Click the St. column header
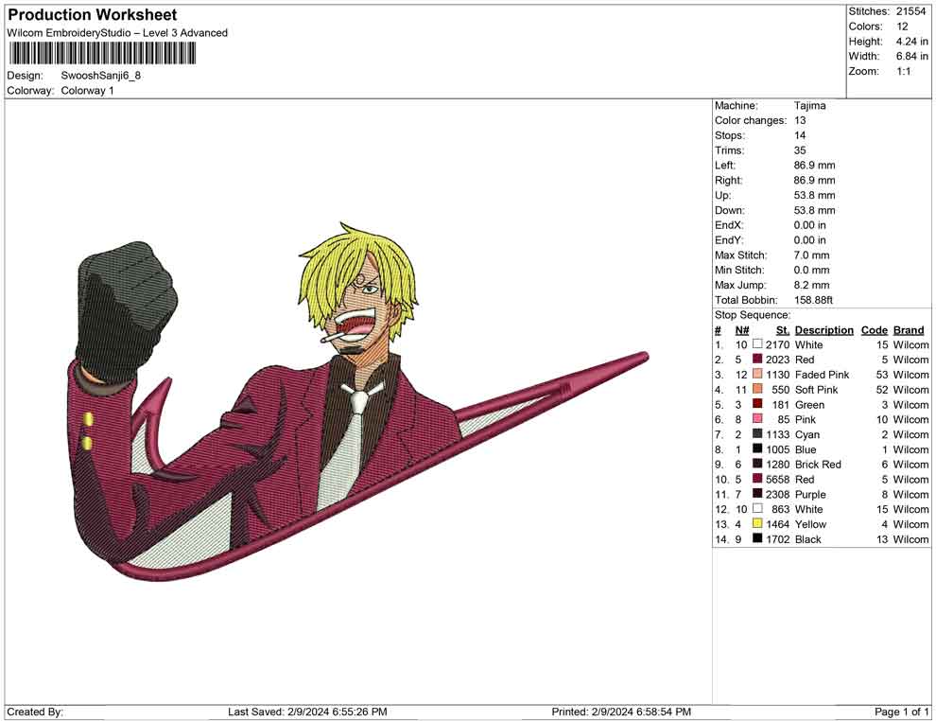This screenshot has height=721, width=936. 783,330
